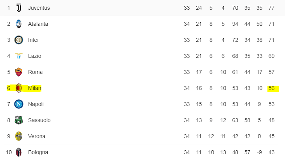285x160 pixels.
Task: Open the Bologna team link
Action: 38,152
